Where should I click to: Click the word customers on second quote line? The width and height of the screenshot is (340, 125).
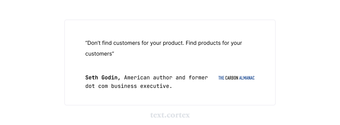[x=98, y=54]
